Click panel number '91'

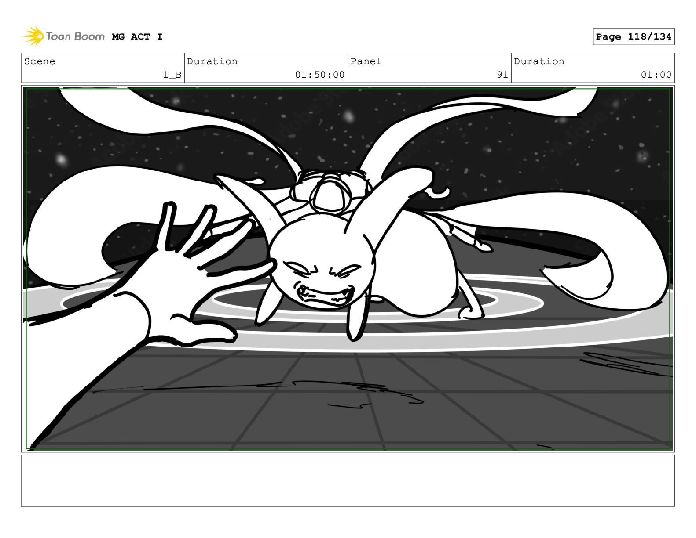click(502, 75)
